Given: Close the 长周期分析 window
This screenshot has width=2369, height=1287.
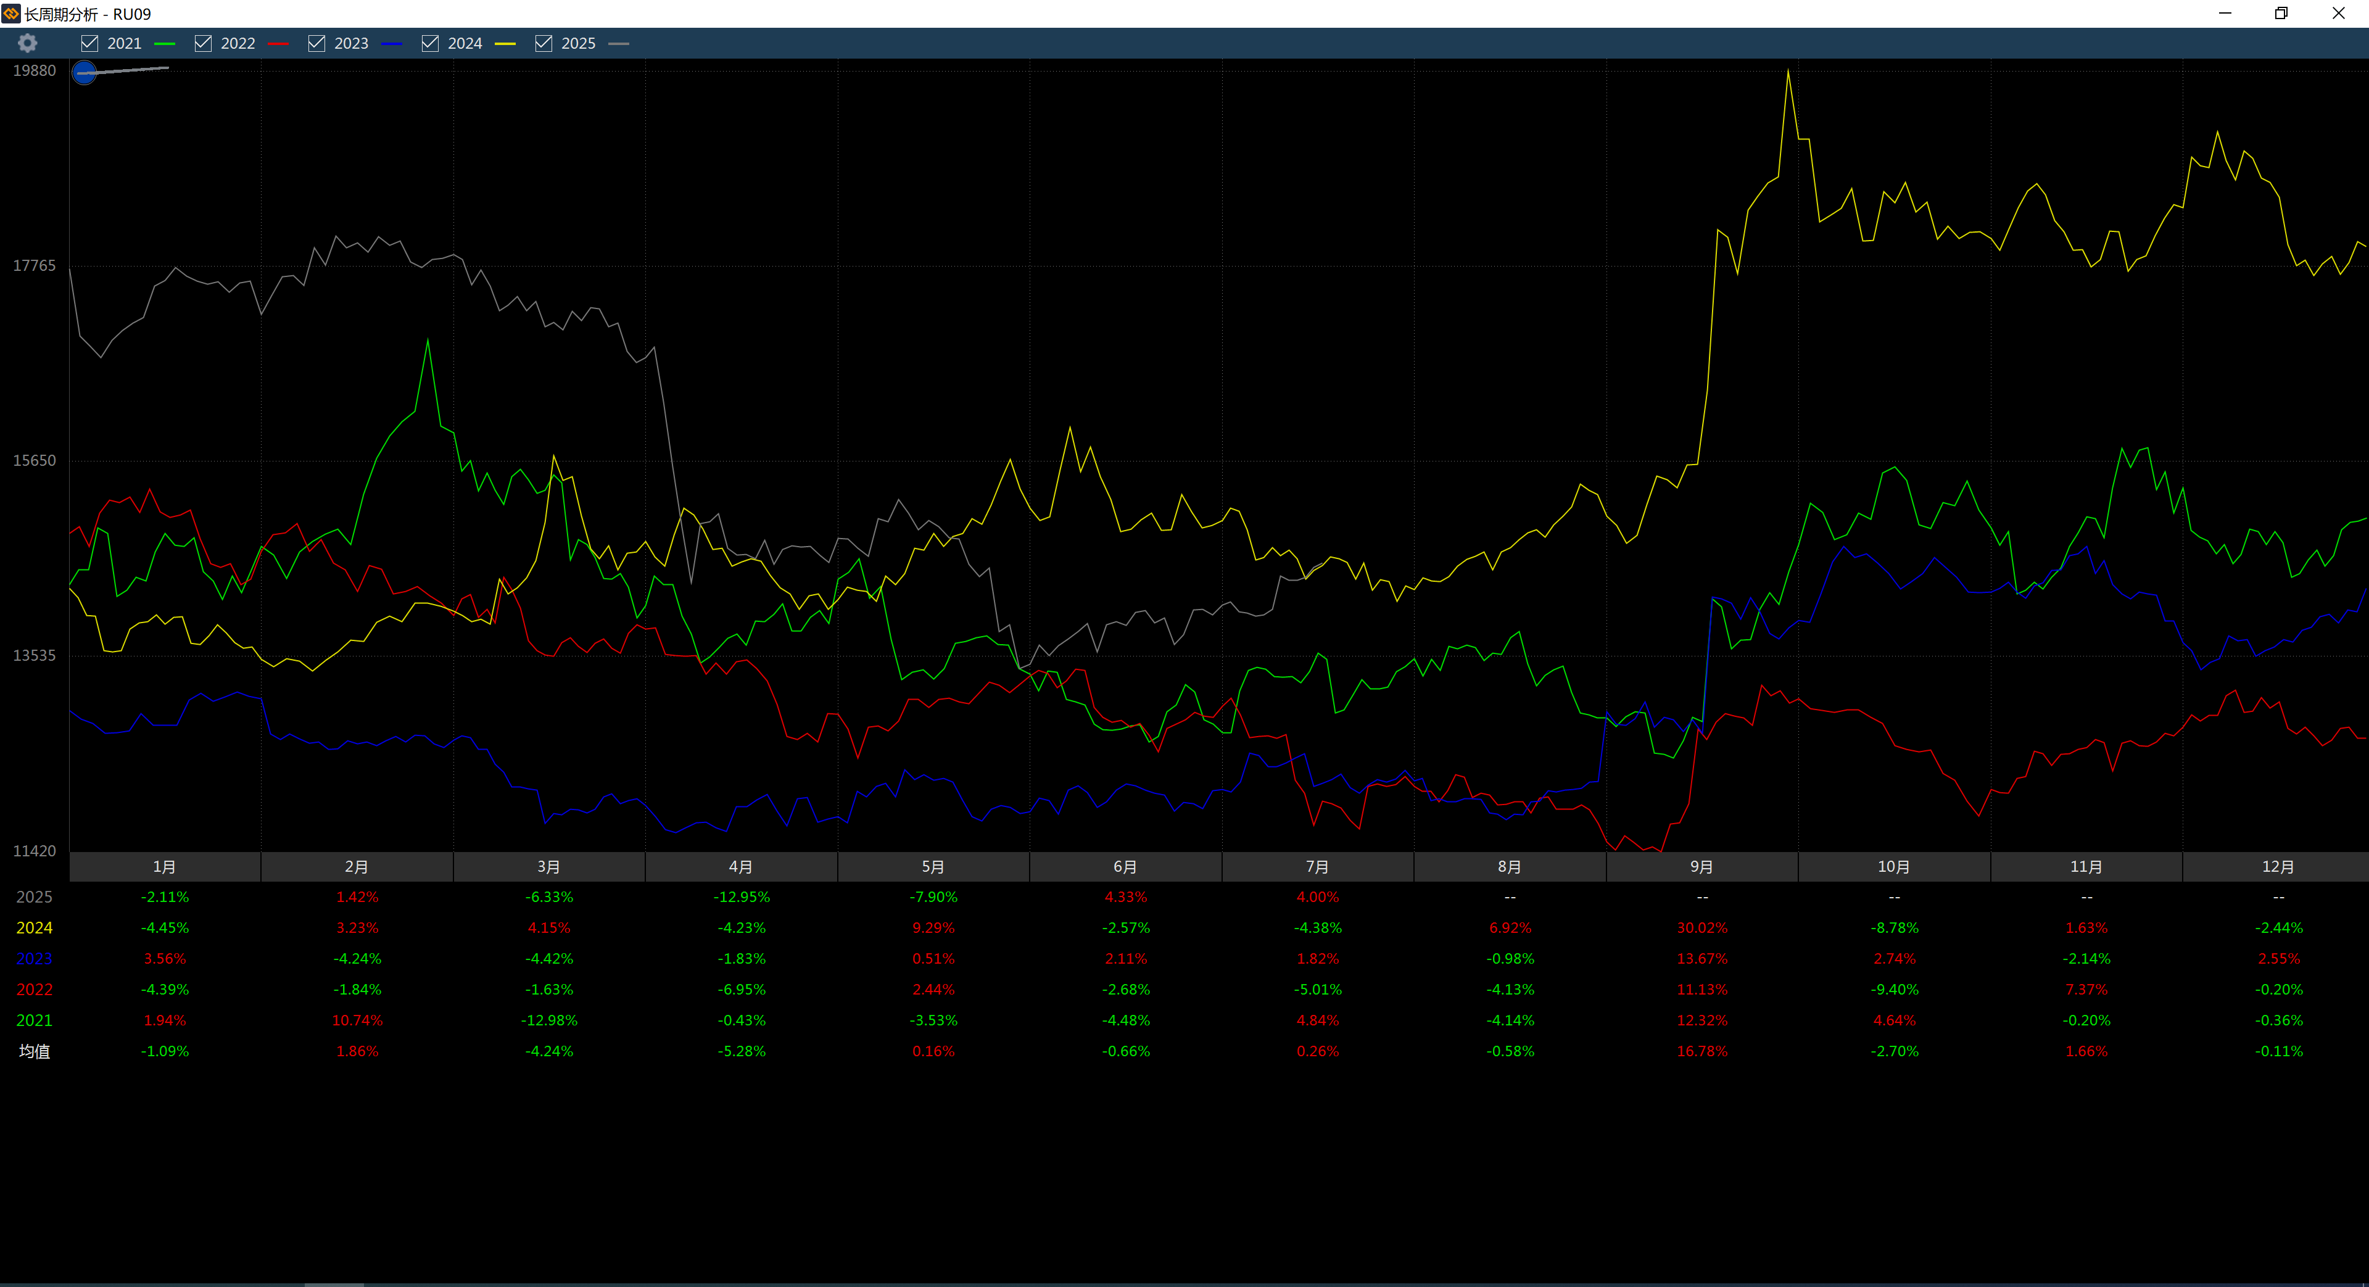Looking at the screenshot, I should point(2338,13).
